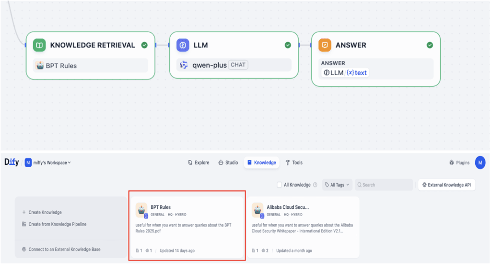Open the Alibaba Cloud Secu... knowledge card
Viewport: 491px width, 264px height.
coord(303,227)
